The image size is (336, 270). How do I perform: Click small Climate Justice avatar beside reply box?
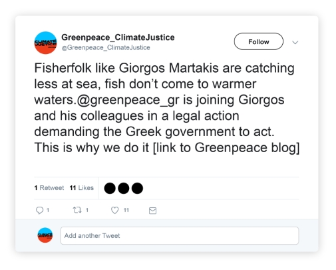[45, 235]
